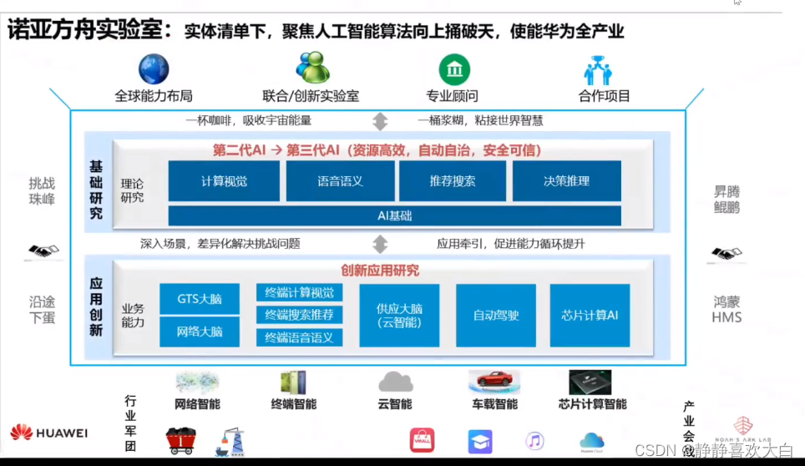
Task: Click the coal mine cart icon
Action: click(x=180, y=442)
